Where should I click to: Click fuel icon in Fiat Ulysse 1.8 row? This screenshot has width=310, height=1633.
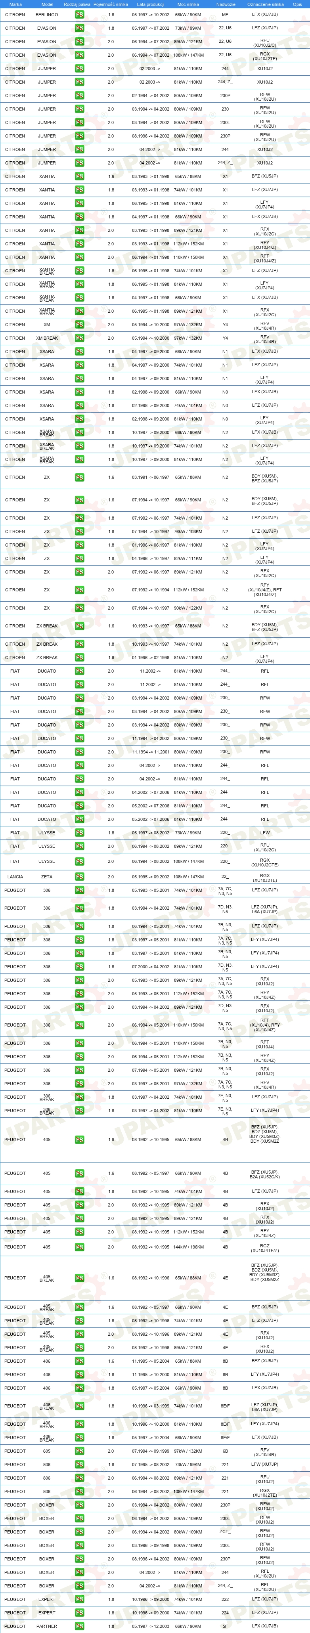(79, 833)
